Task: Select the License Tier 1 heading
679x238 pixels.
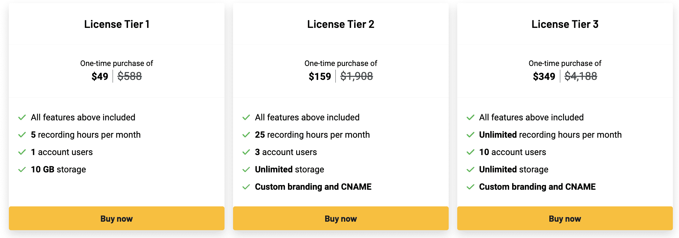Action: [117, 24]
